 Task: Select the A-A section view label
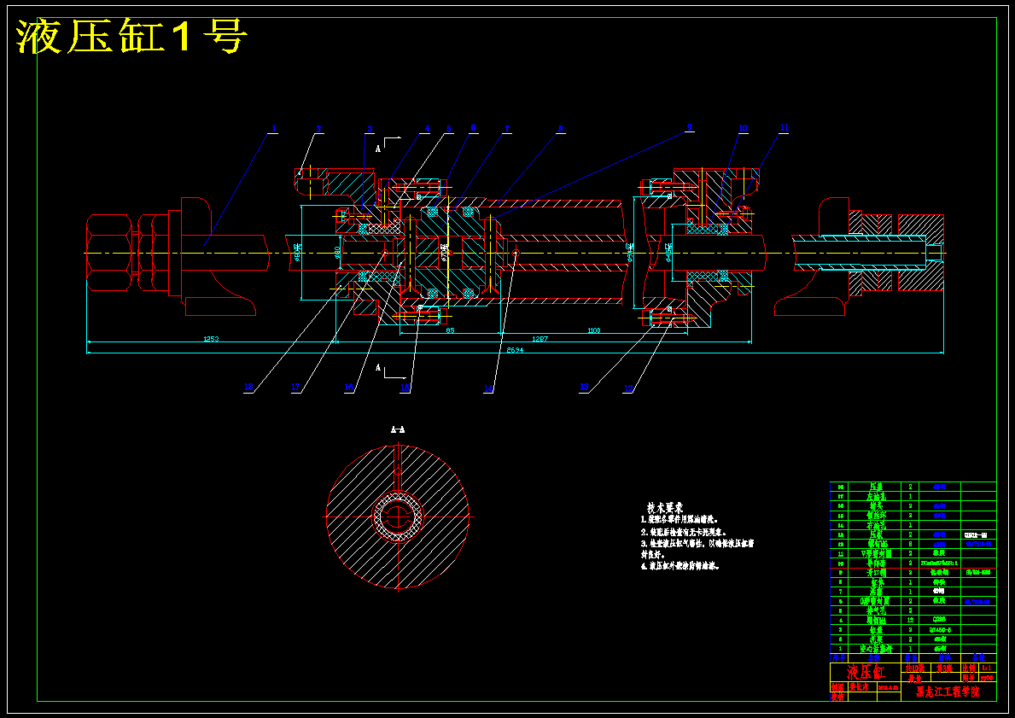point(398,429)
